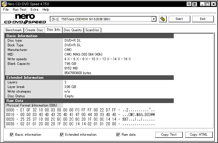
Task: Click the Blank Capacity label
Action: 19,64
